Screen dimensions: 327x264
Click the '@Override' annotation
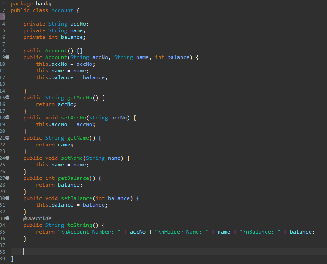pos(37,218)
